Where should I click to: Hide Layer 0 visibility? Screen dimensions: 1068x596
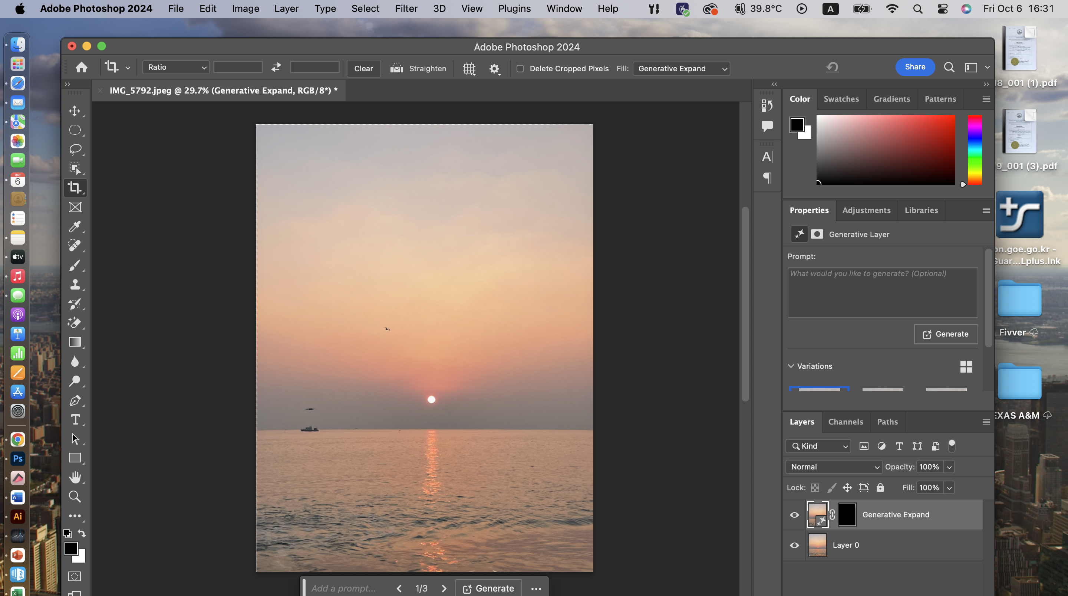tap(794, 546)
